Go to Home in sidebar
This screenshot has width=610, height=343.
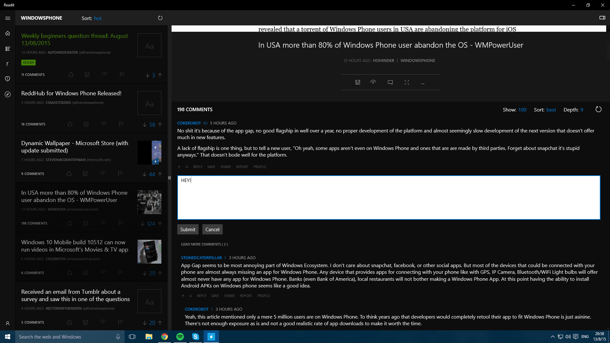pyautogui.click(x=8, y=33)
